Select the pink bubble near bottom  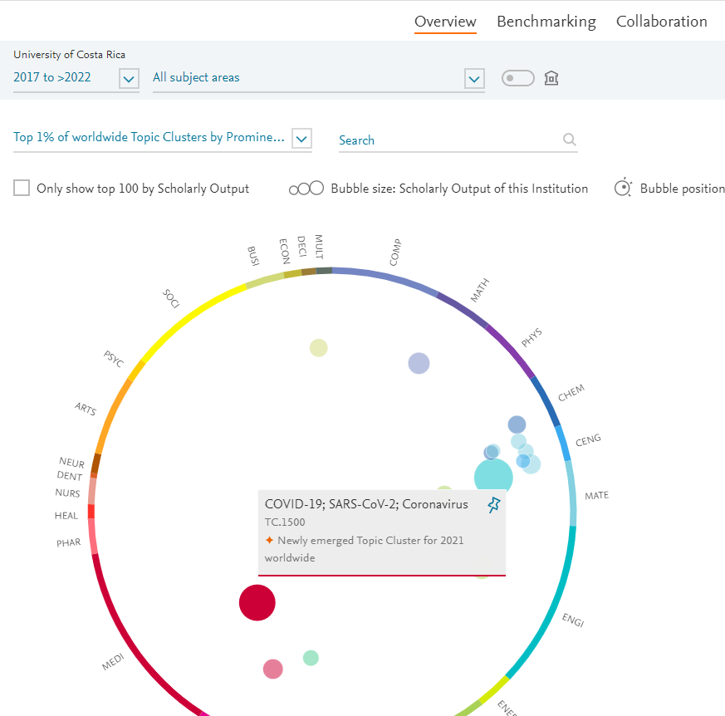(x=272, y=669)
